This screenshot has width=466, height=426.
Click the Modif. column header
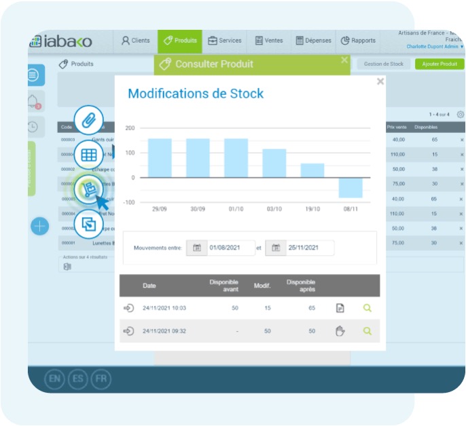[x=262, y=286]
